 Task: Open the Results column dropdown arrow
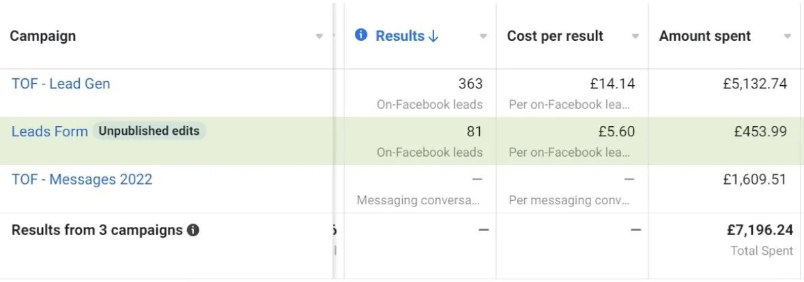coord(483,36)
